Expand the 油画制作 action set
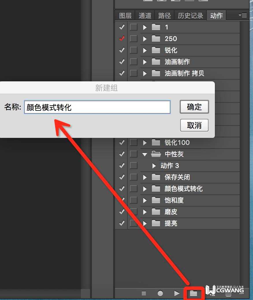Viewport: 253px width, 300px height. pos(145,62)
